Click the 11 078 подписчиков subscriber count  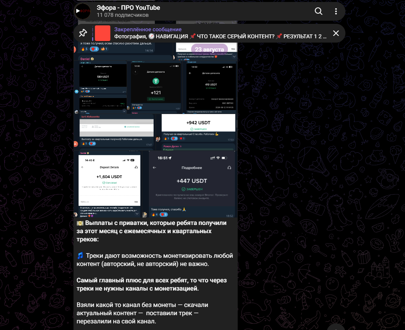click(123, 15)
